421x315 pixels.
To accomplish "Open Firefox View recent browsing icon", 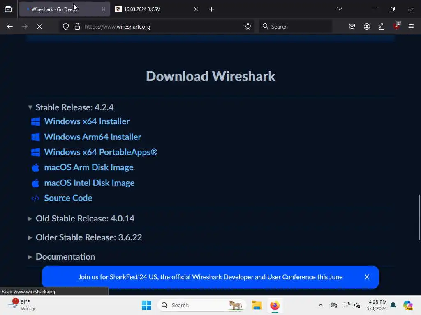I will tap(8, 9).
